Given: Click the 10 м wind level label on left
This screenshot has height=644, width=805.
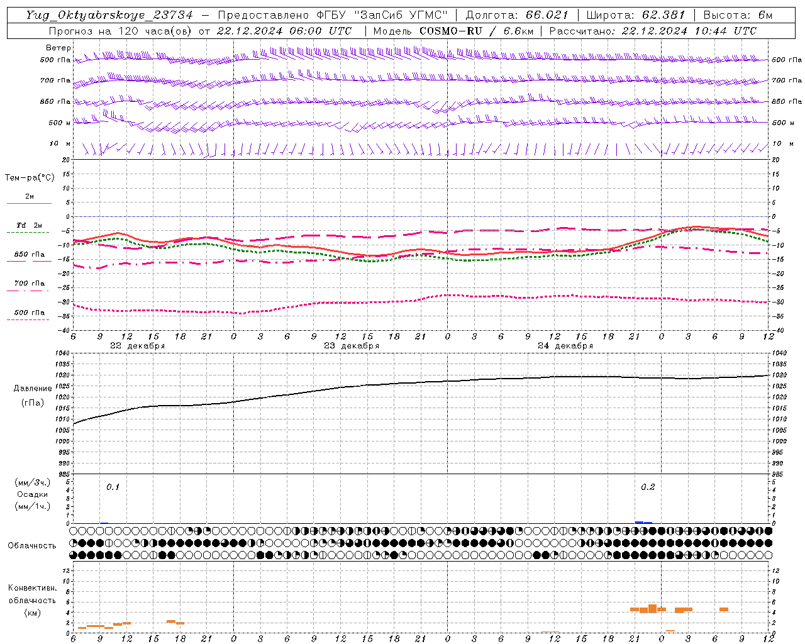Looking at the screenshot, I should (60, 143).
